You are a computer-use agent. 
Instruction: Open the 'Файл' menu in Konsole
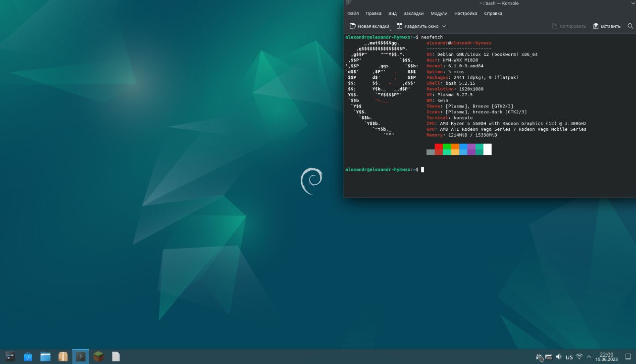[x=353, y=13]
